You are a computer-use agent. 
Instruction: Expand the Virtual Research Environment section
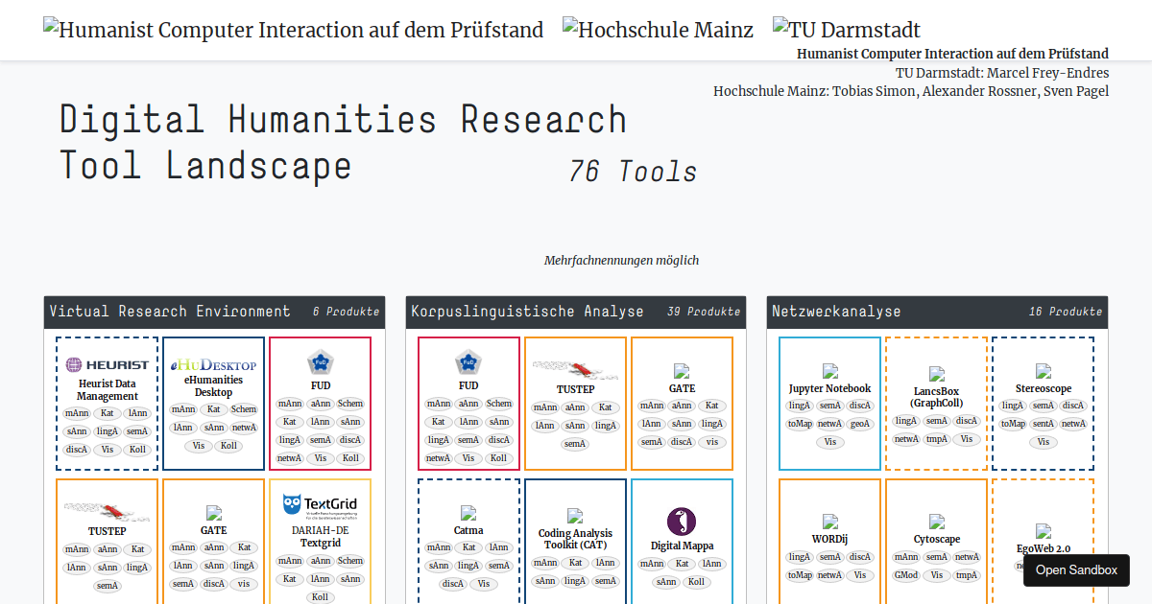coord(213,312)
